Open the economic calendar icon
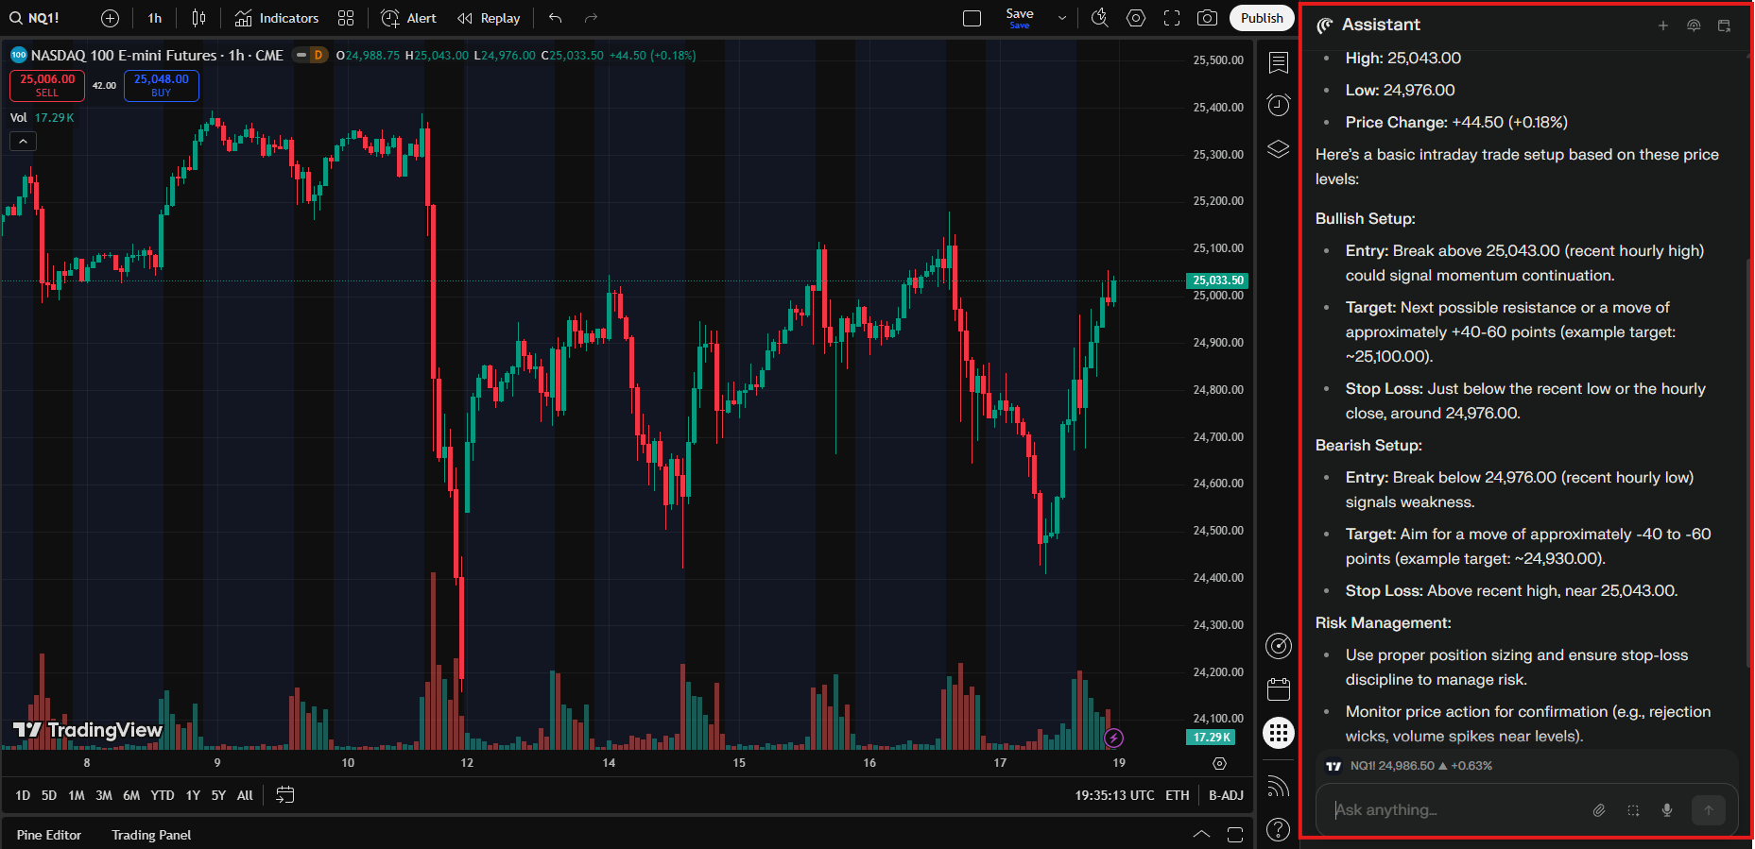Screen dimensions: 1755x849 click(x=1279, y=689)
